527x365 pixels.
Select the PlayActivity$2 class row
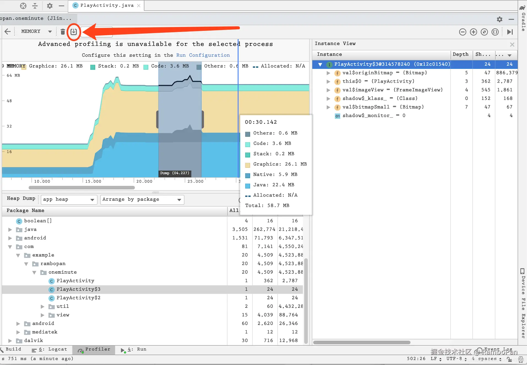(x=152, y=298)
